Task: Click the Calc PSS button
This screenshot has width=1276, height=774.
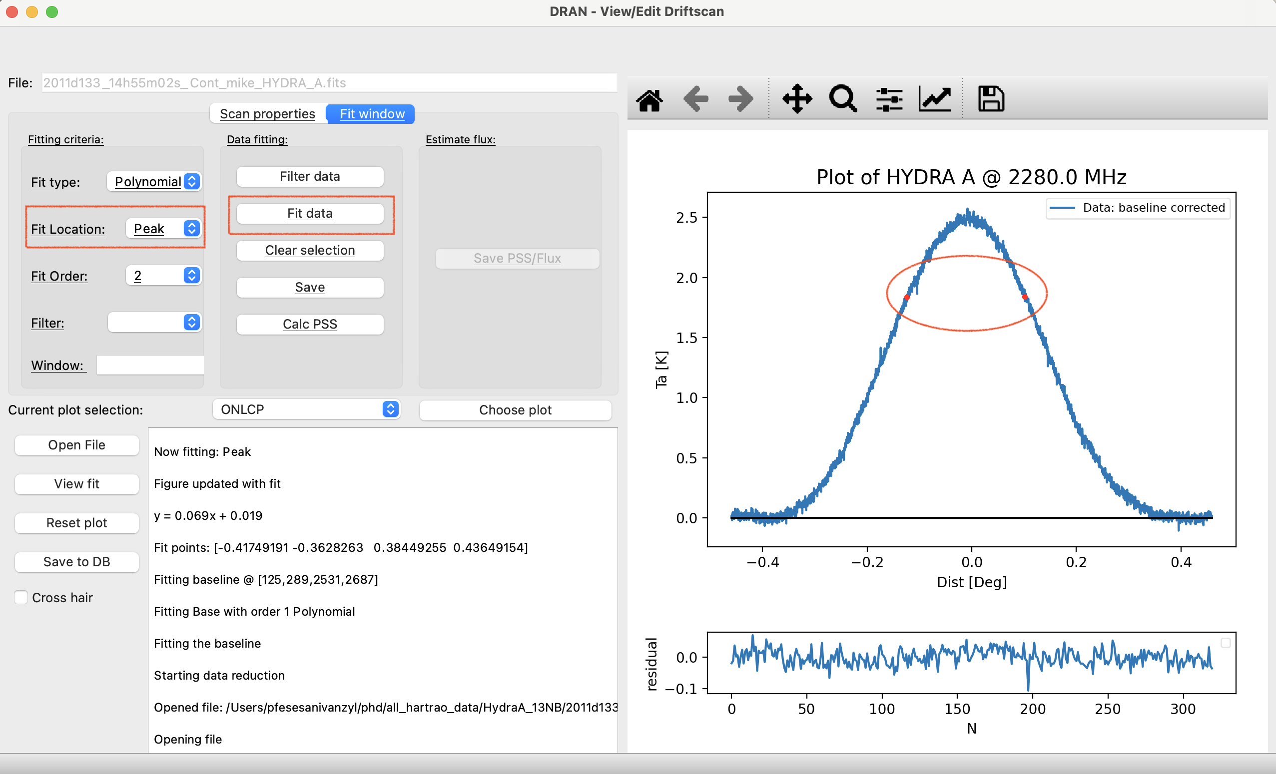Action: pos(310,325)
